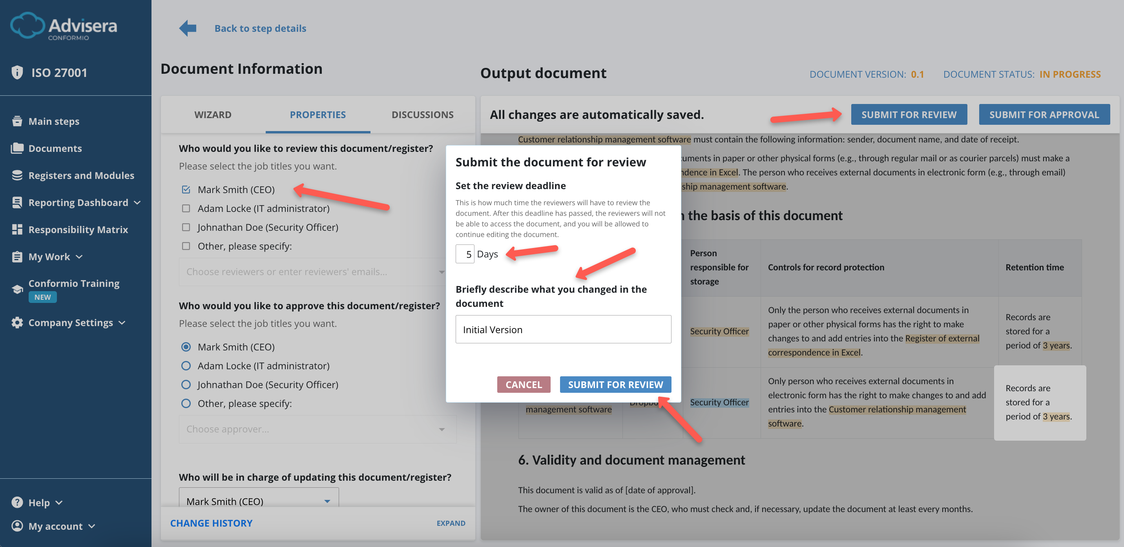
Task: Switch to the DISCUSSIONS tab
Action: (x=422, y=114)
